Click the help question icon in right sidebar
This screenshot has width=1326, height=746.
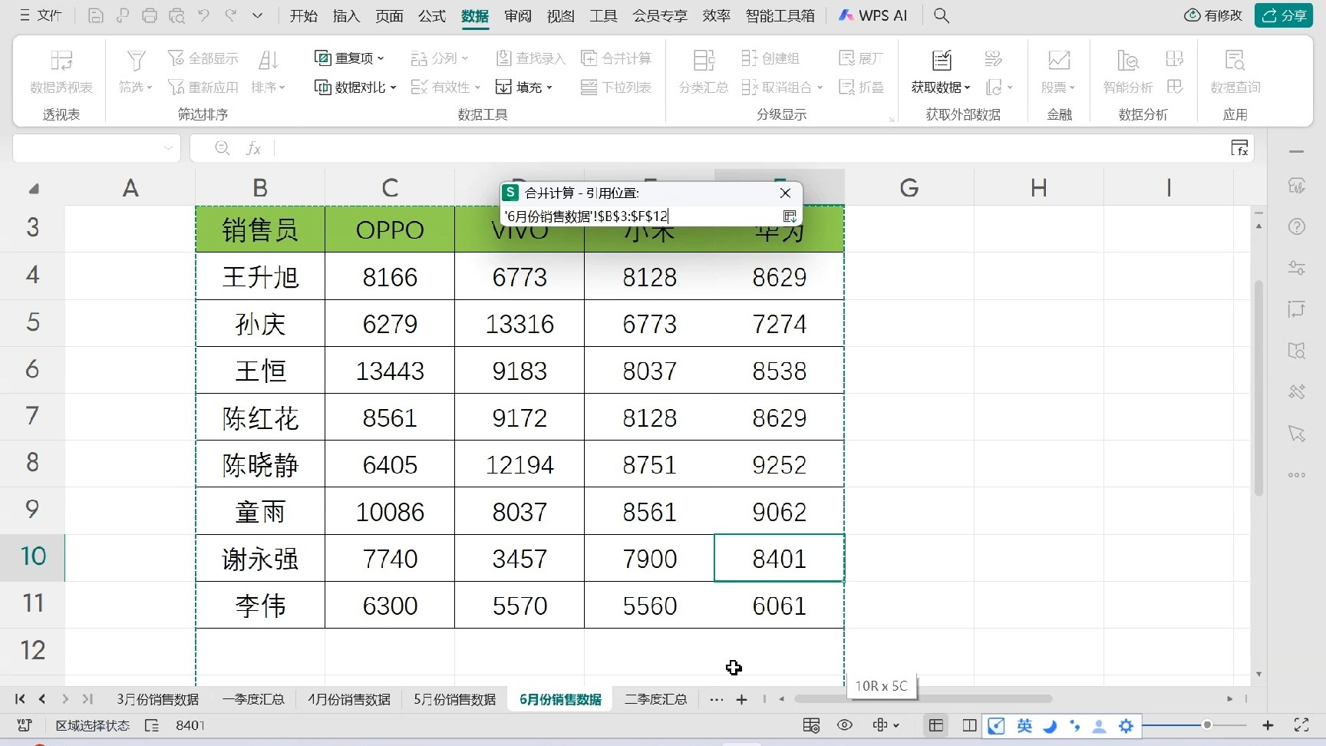coord(1297,227)
